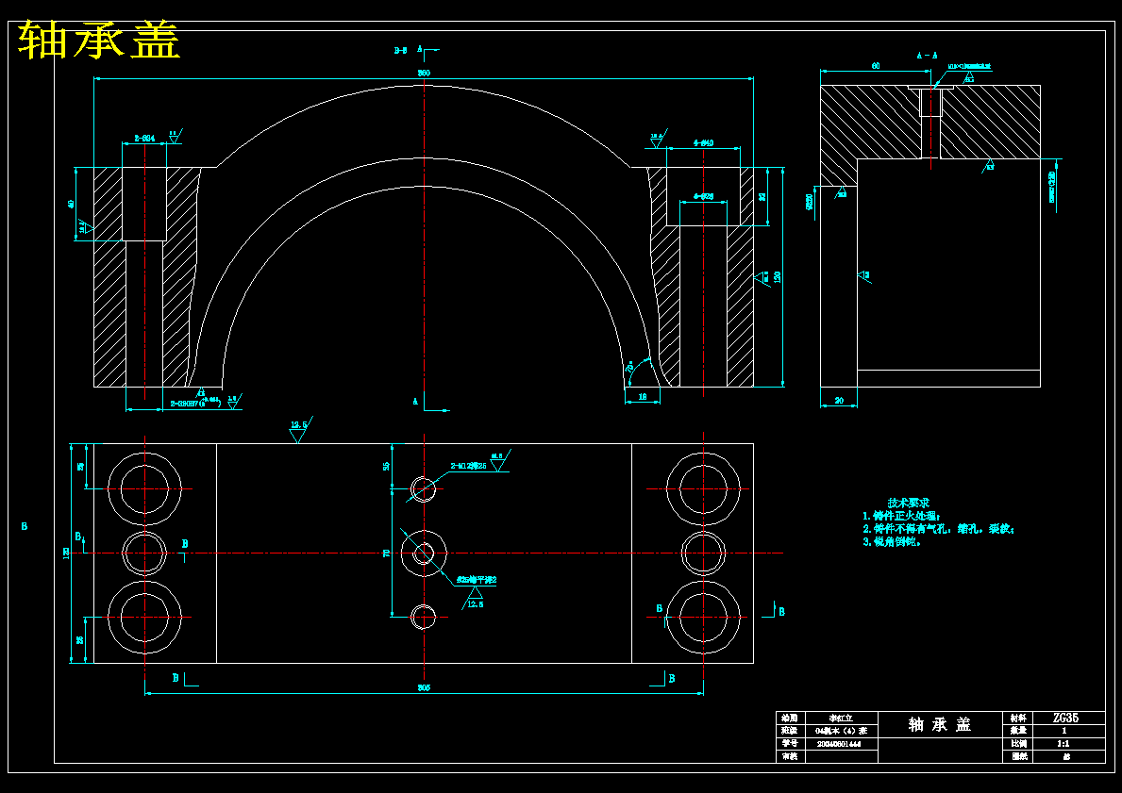This screenshot has width=1122, height=793.
Task: Select the 学号 label cell
Action: click(791, 744)
